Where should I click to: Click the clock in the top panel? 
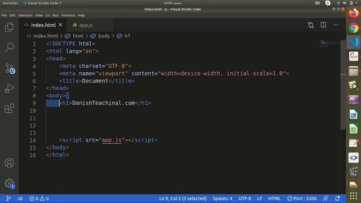pos(173,3)
